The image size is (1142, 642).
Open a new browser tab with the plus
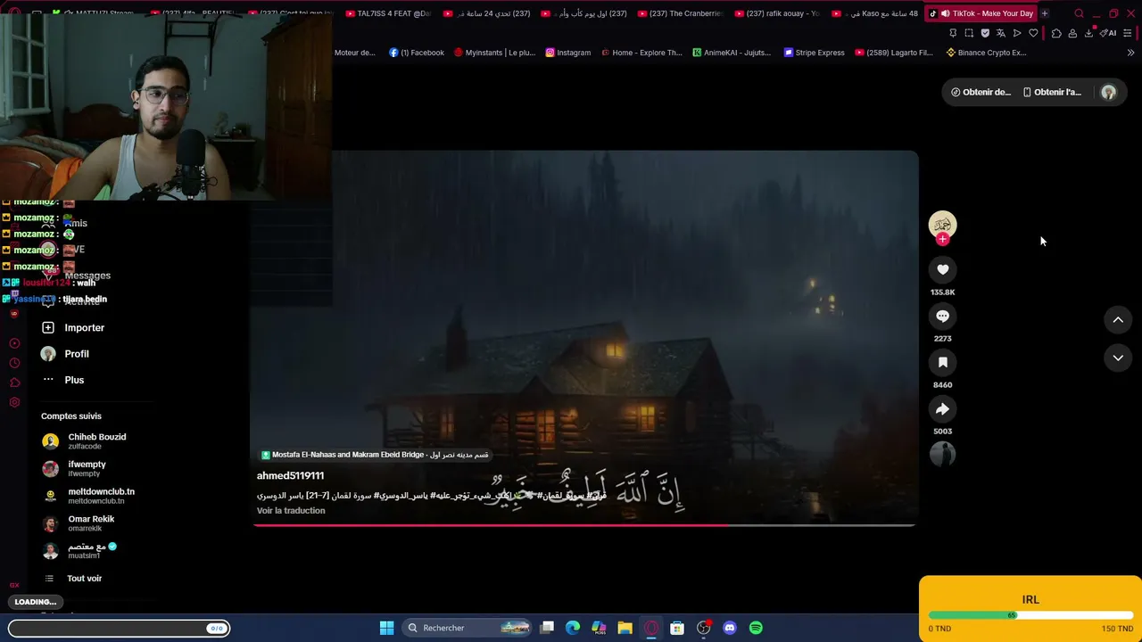1045,13
